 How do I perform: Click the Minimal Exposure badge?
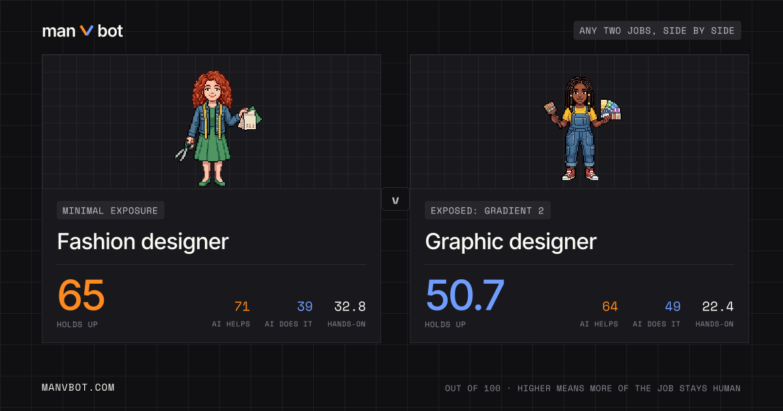110,211
